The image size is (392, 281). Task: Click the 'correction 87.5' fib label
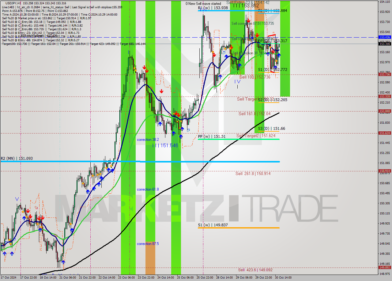tap(148, 244)
